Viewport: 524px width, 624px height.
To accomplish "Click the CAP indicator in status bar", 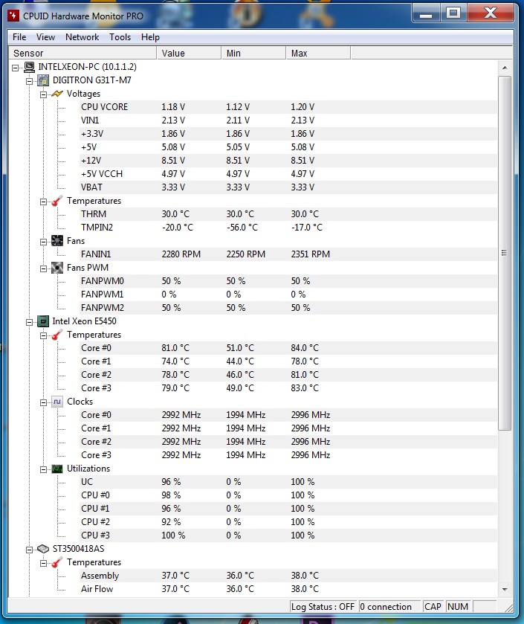I will (433, 606).
